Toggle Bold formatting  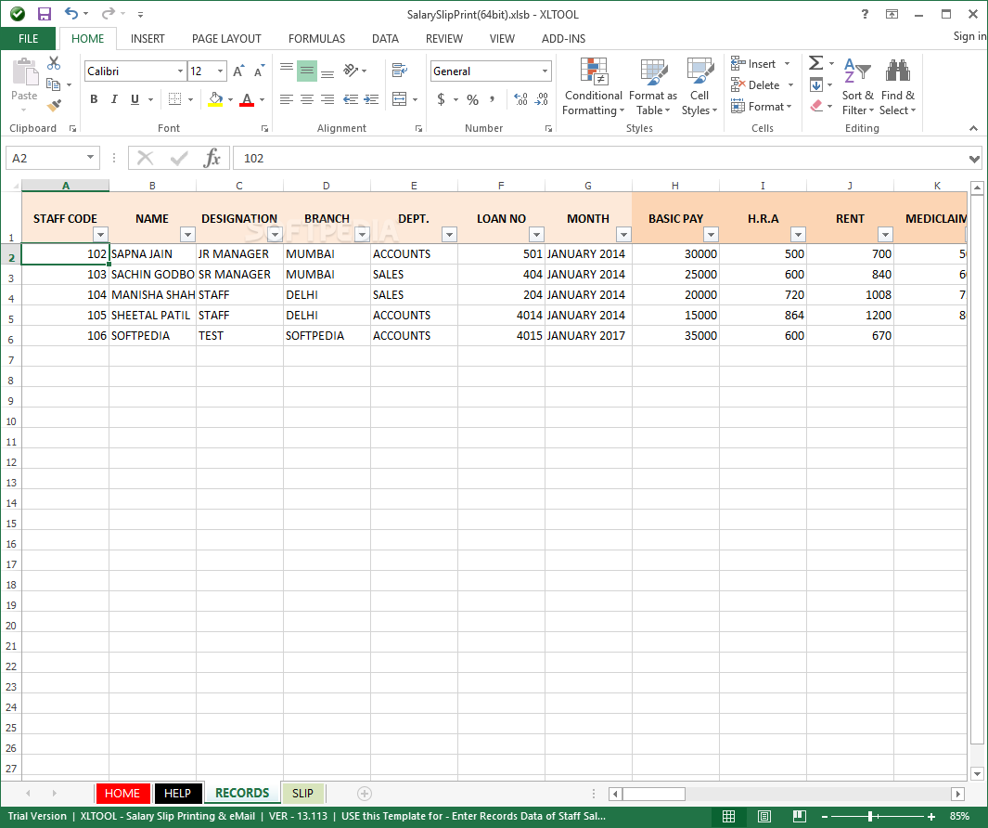pos(94,99)
